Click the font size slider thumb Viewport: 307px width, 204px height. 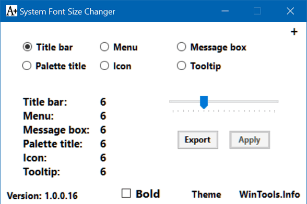(x=204, y=103)
